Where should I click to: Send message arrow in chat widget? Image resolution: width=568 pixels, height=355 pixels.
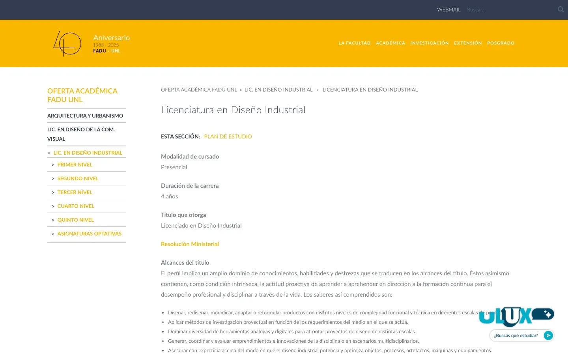548,335
